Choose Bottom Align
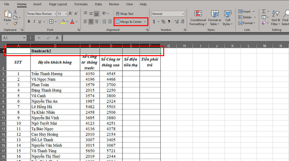 tap(96, 13)
